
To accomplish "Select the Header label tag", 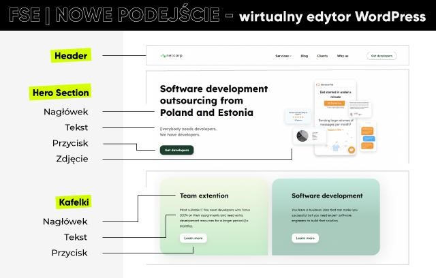I will (72, 56).
